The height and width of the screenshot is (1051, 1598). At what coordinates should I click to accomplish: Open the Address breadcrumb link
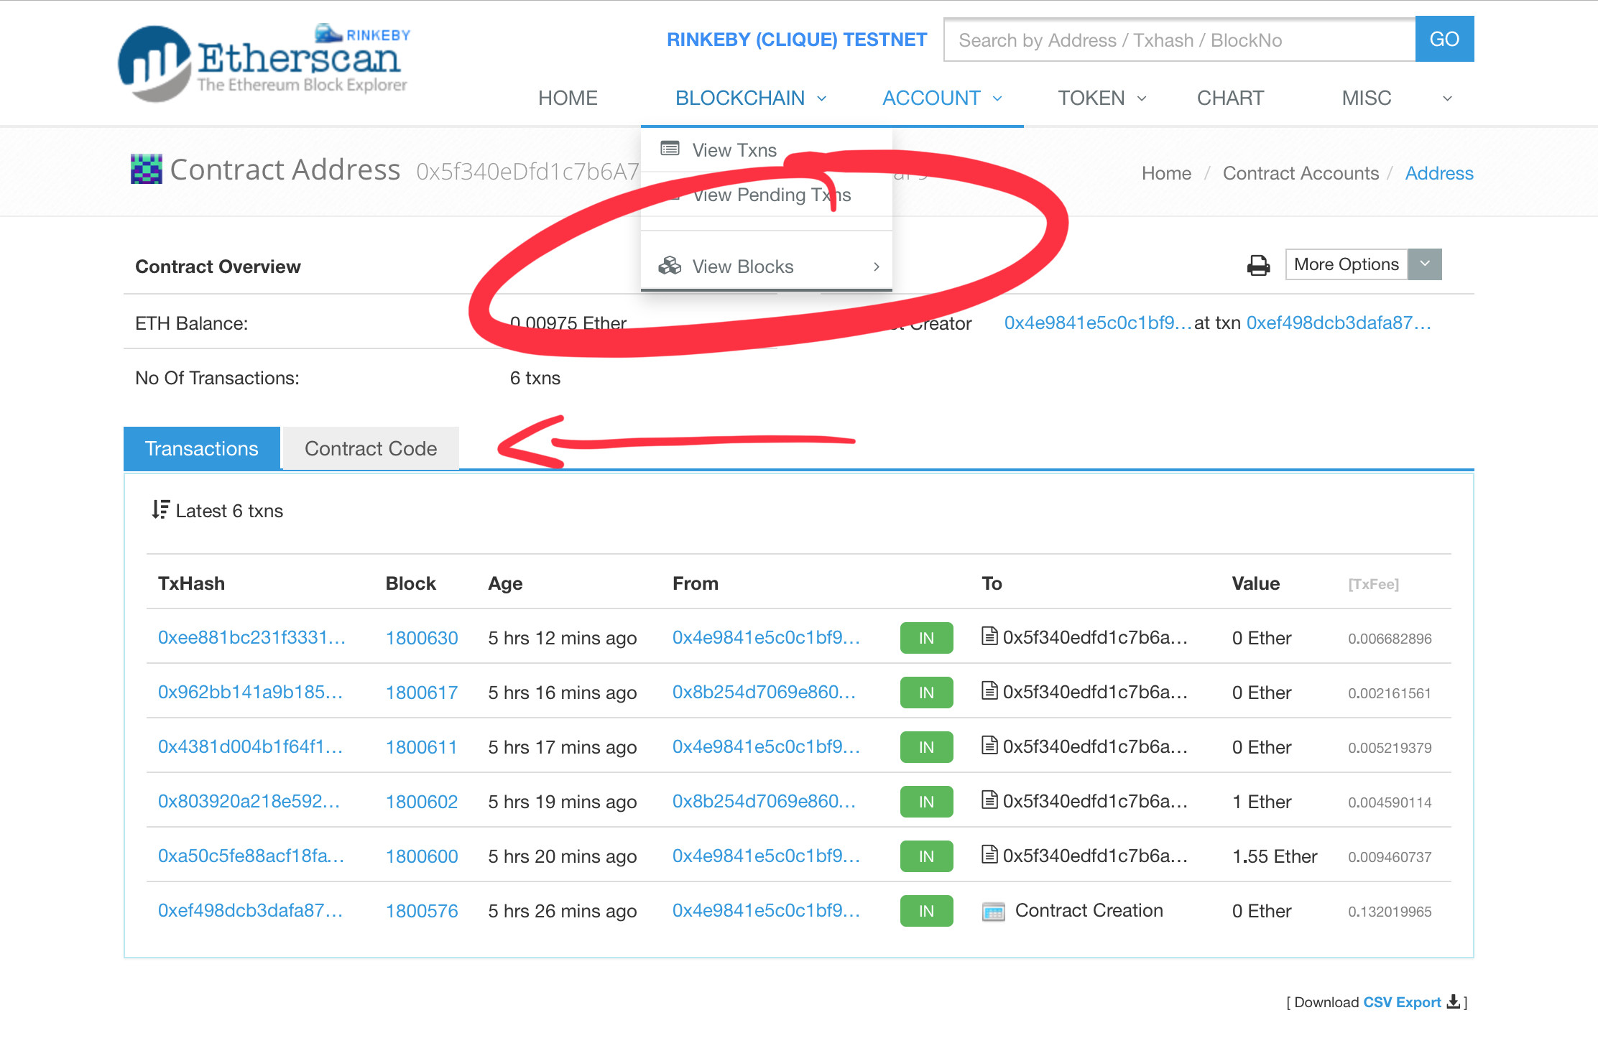click(1438, 173)
